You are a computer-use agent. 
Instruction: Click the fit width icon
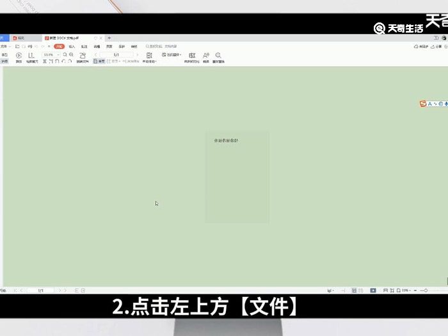coord(51,61)
